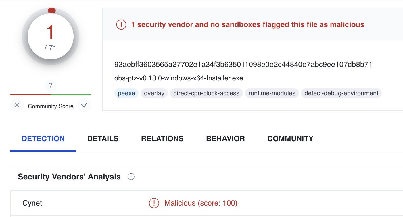Vote the file as malicious with the X
The height and width of the screenshot is (217, 403).
(17, 105)
